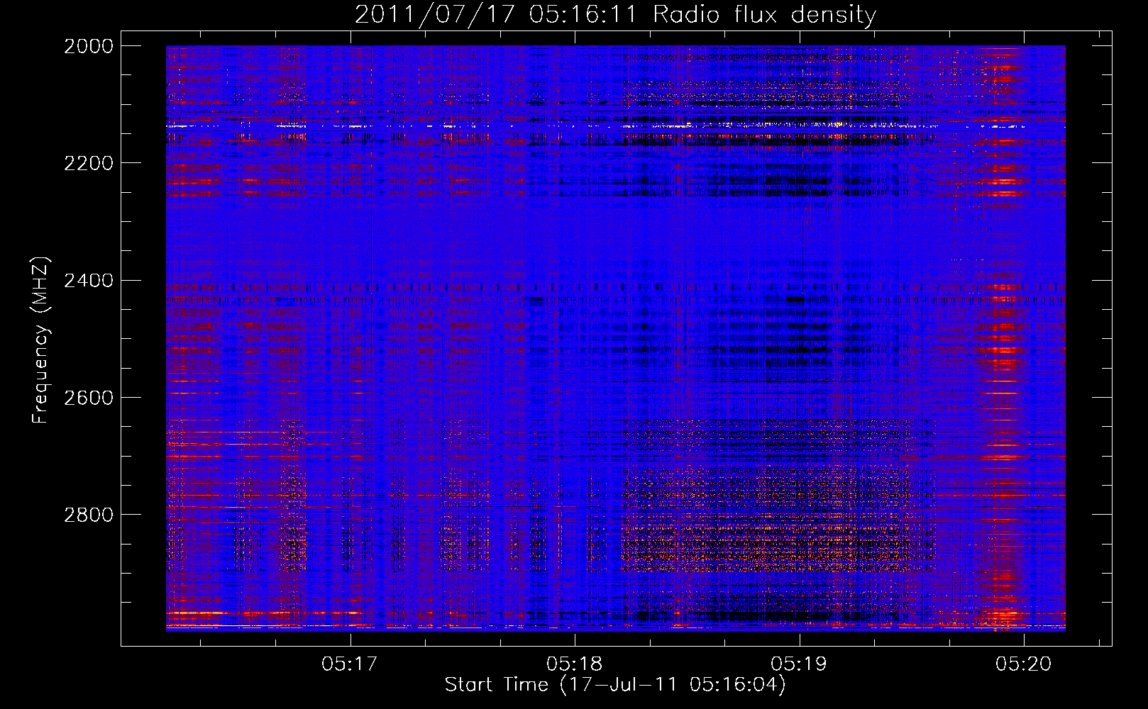Click the 2400 frequency axis label

pos(89,280)
